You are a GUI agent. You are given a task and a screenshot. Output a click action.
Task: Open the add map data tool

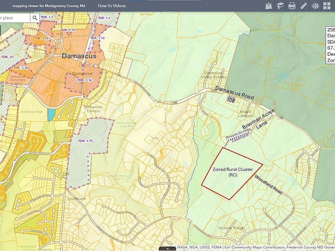pyautogui.click(x=269, y=6)
